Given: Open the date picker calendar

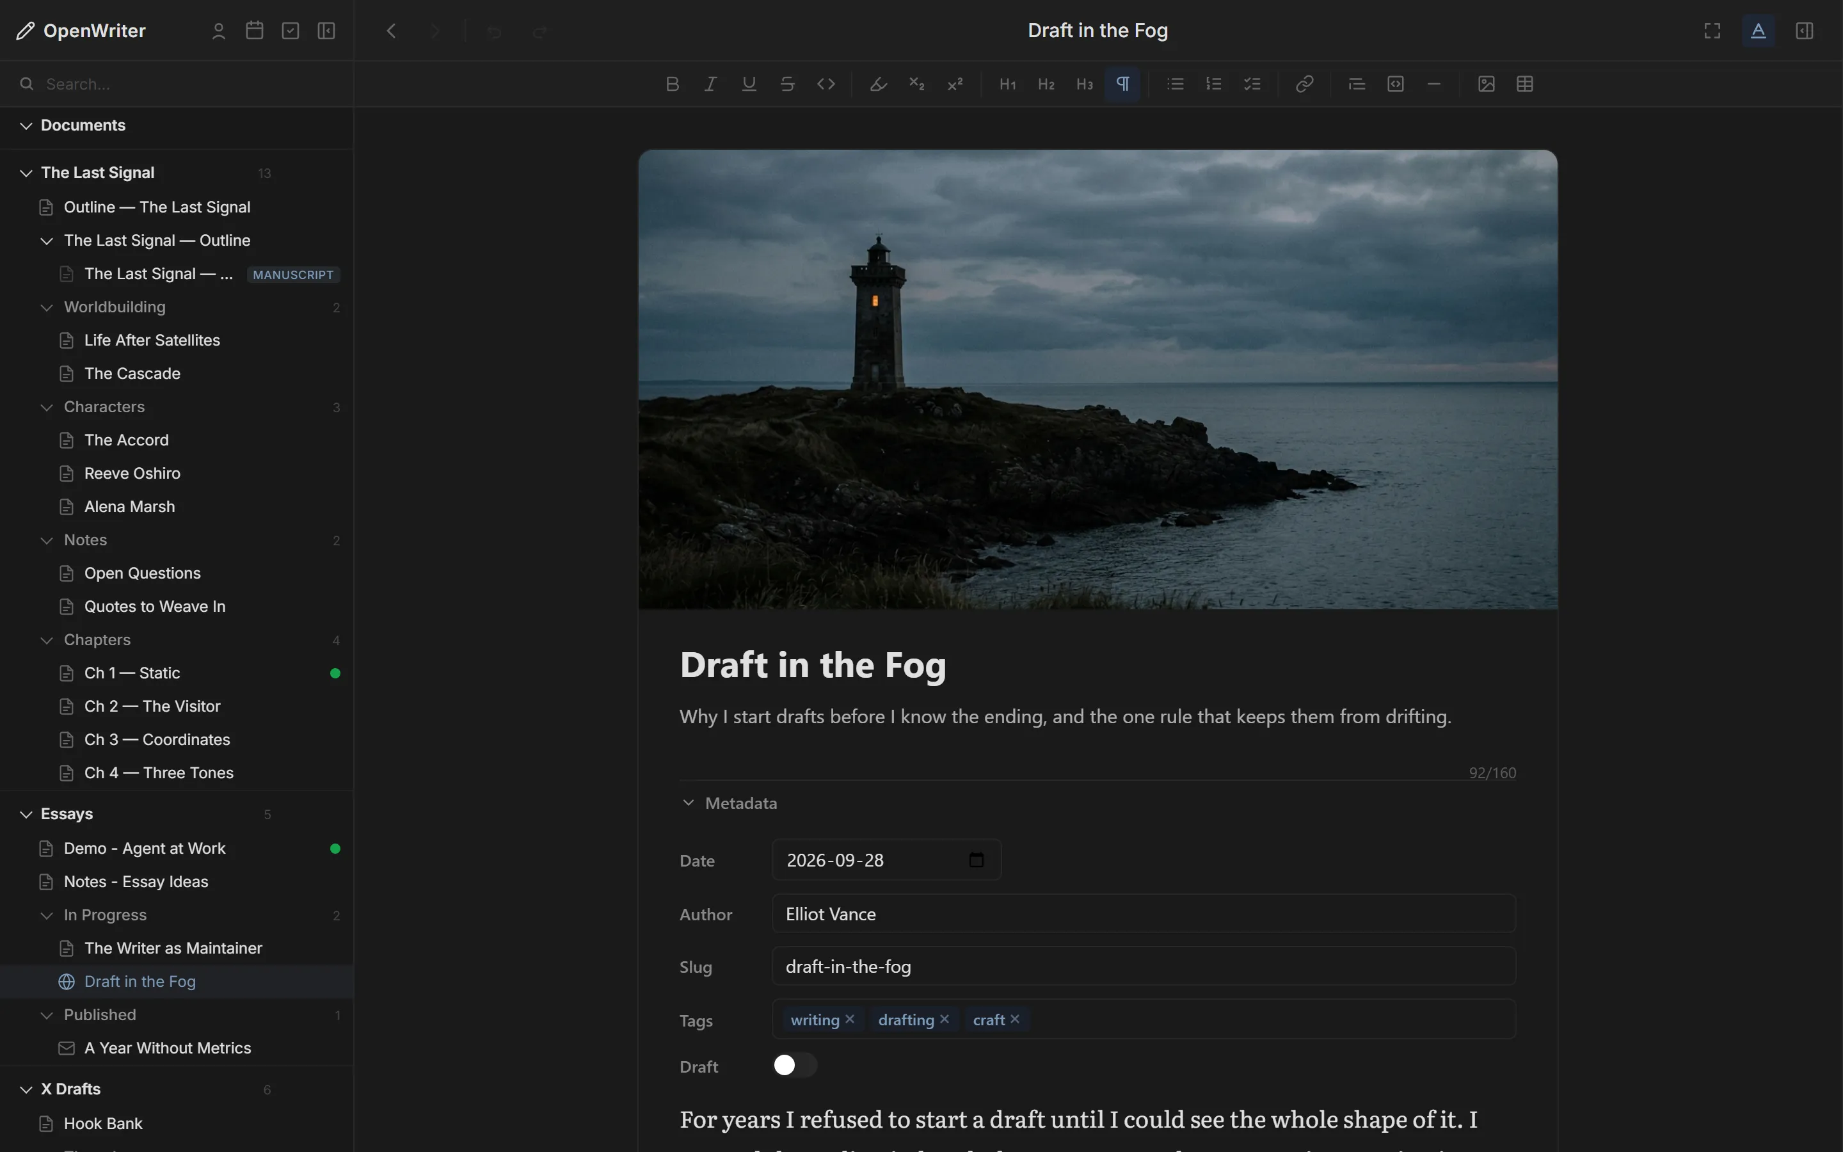Looking at the screenshot, I should (977, 860).
